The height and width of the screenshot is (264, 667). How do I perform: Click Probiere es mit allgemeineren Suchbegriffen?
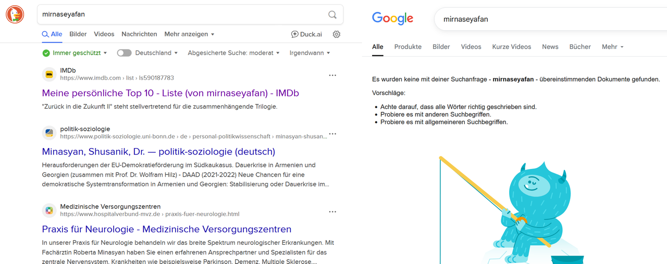point(444,122)
